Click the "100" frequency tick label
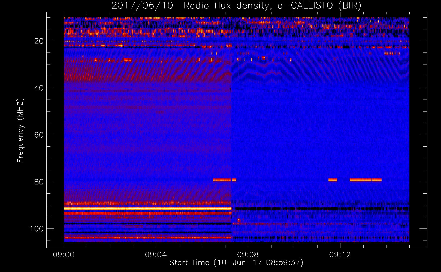The image size is (441, 272). tap(37, 229)
